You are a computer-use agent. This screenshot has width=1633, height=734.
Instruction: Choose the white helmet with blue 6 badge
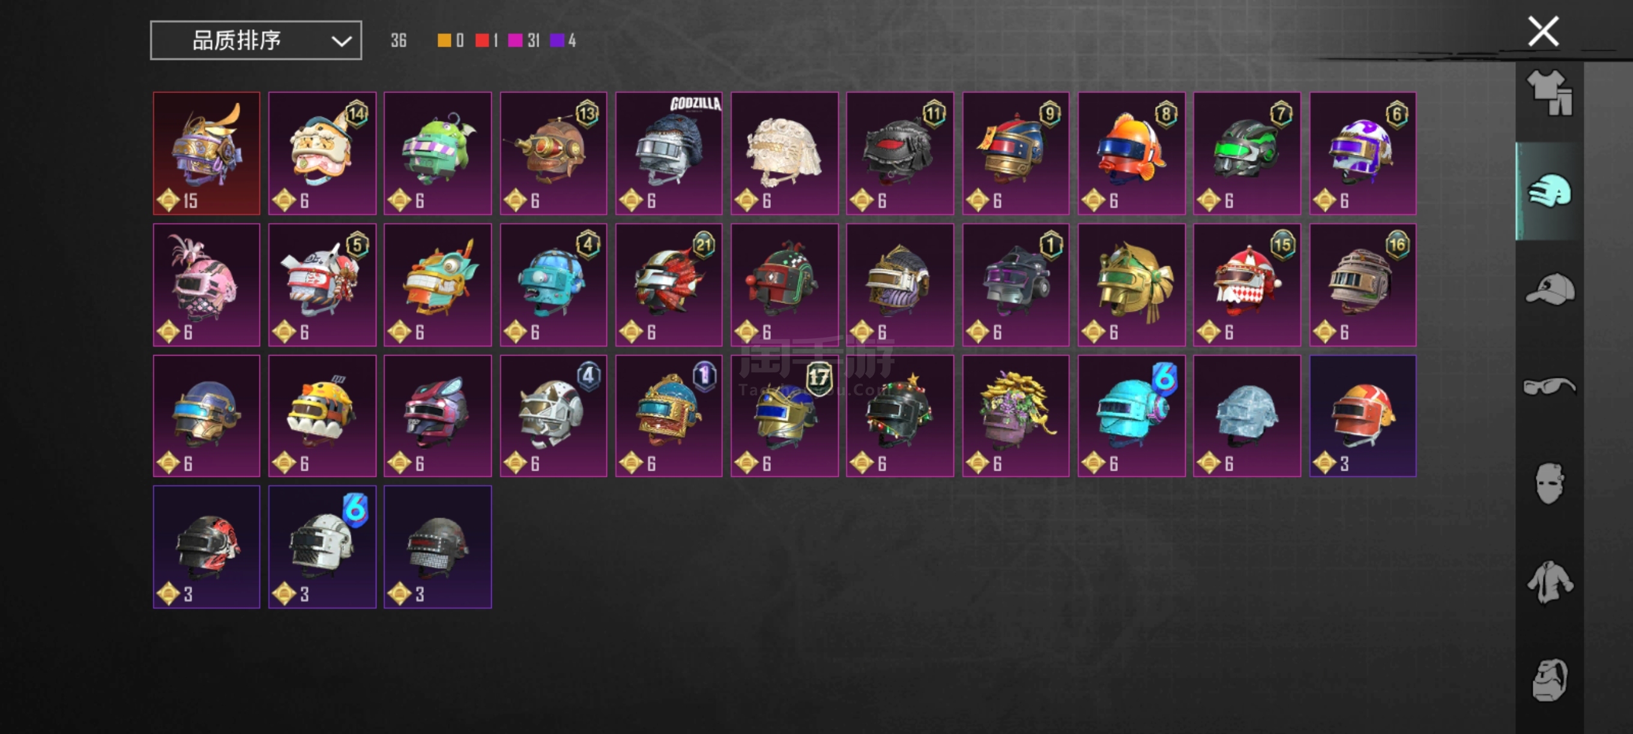tap(322, 547)
